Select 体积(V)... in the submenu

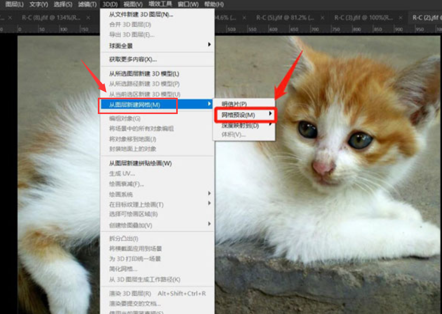click(244, 134)
